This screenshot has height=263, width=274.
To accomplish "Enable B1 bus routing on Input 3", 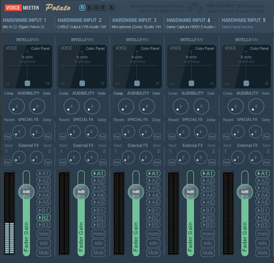I will [x=153, y=211].
